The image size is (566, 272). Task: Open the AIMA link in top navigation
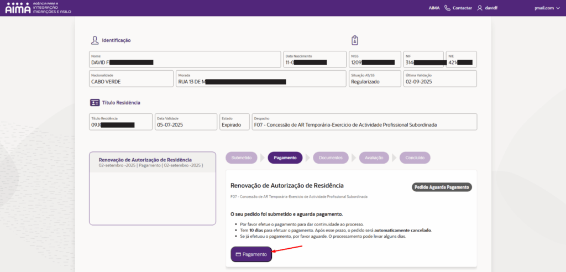coord(434,8)
